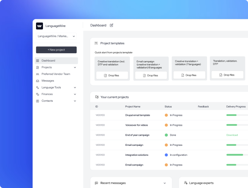Screen dimensions: 248x188
Task: Click the Done status text
Action: click(173, 135)
